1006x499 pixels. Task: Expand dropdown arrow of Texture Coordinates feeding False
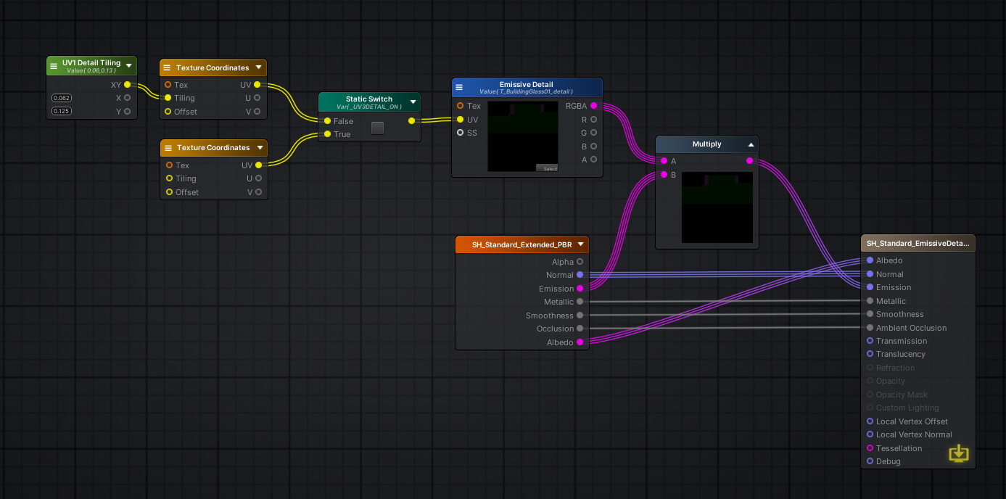[258, 67]
